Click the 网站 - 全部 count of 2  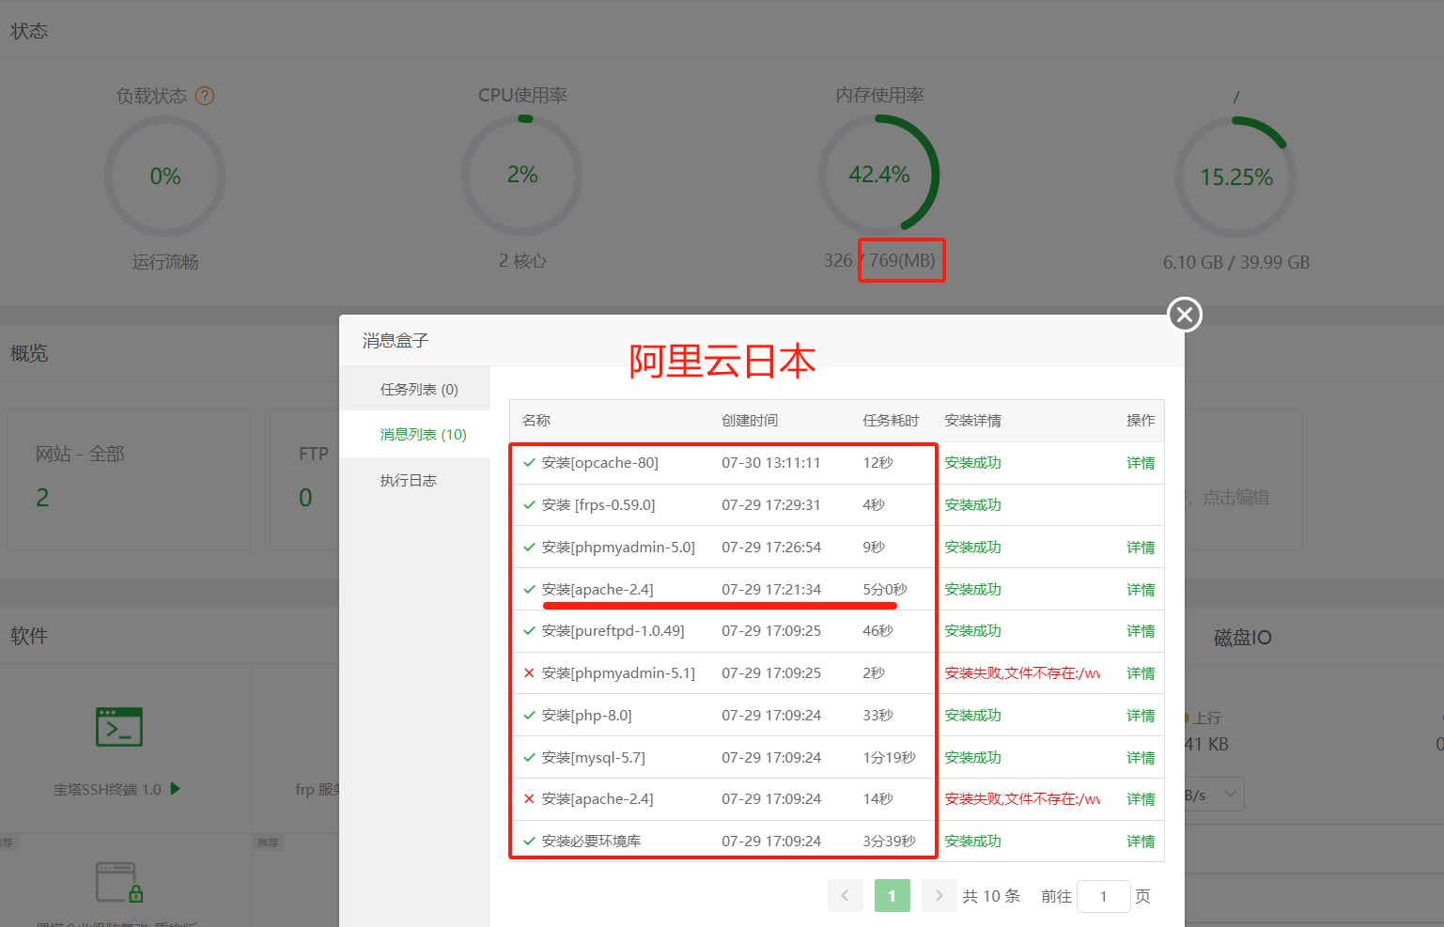coord(42,498)
